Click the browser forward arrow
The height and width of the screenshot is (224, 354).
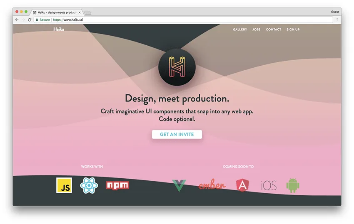point(23,20)
